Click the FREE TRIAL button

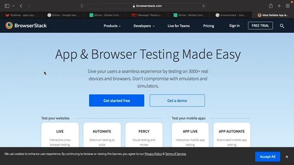point(260,26)
